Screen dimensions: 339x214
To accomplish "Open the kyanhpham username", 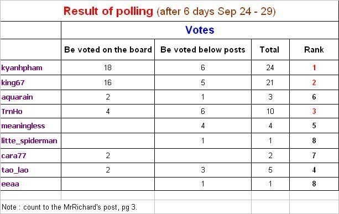I will (x=22, y=68).
